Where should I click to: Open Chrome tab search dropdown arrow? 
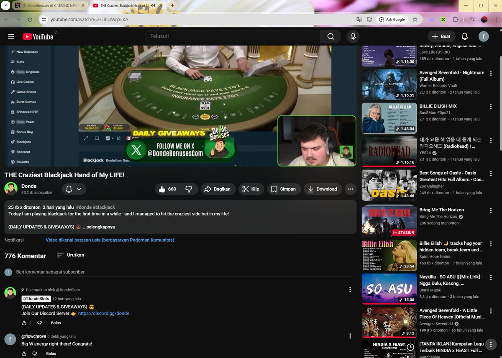(5, 5)
